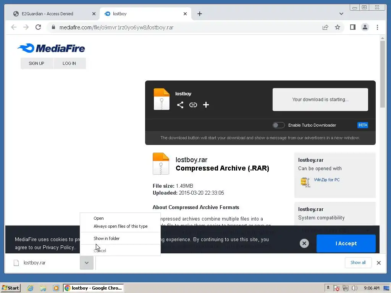Screen dimensions: 391x293
Task: Click 'About Compressed Archive Formats' heading
Action: click(196, 207)
